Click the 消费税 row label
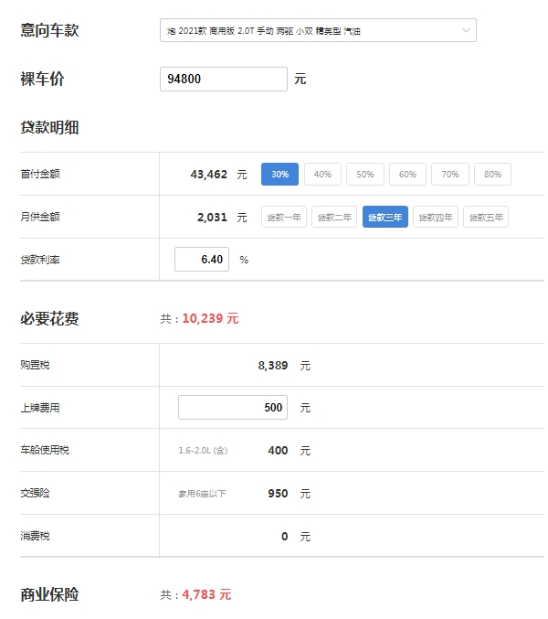Viewport: 548px width, 619px height. [35, 536]
